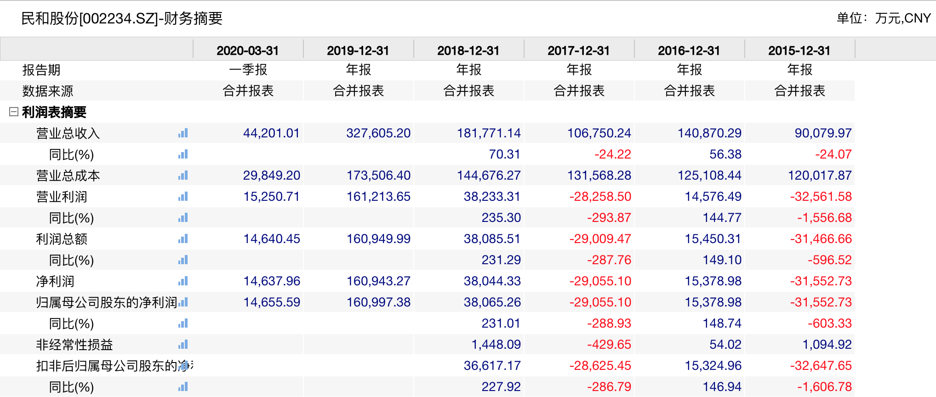Click revenue value 181,771.14
Viewport: 936px width, 397px height.
click(x=489, y=133)
